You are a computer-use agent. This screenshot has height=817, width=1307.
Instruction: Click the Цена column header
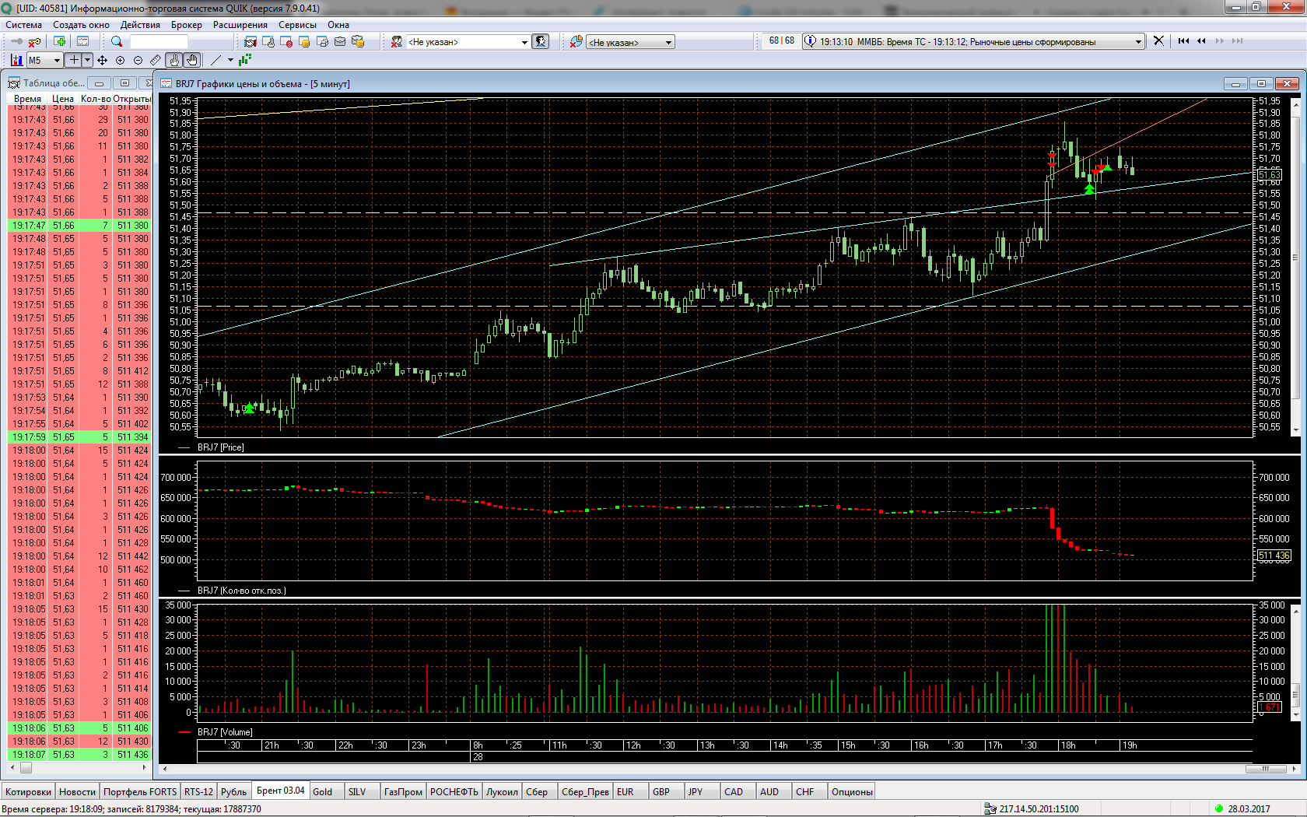click(63, 99)
